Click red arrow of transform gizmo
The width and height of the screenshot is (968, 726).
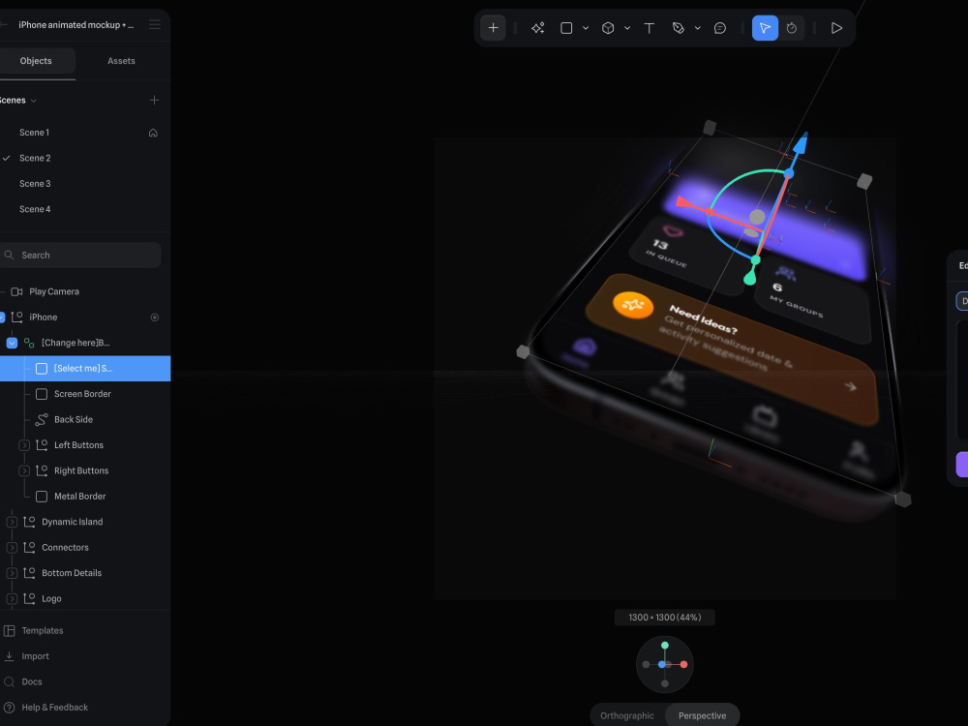click(682, 202)
